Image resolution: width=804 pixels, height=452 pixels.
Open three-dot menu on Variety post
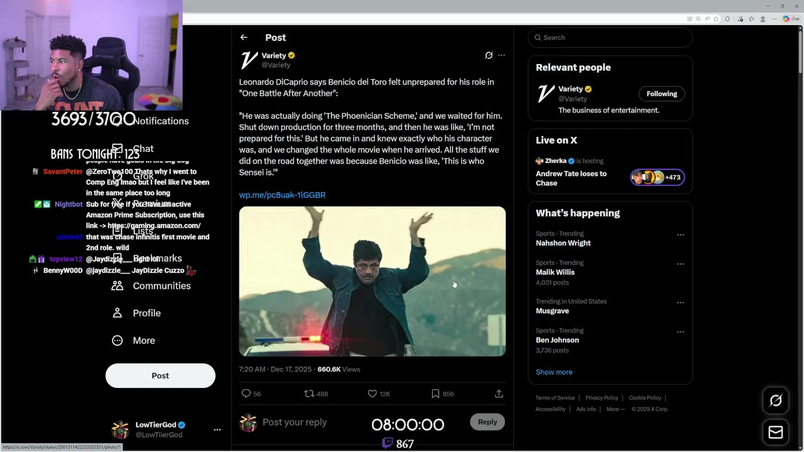tap(501, 55)
